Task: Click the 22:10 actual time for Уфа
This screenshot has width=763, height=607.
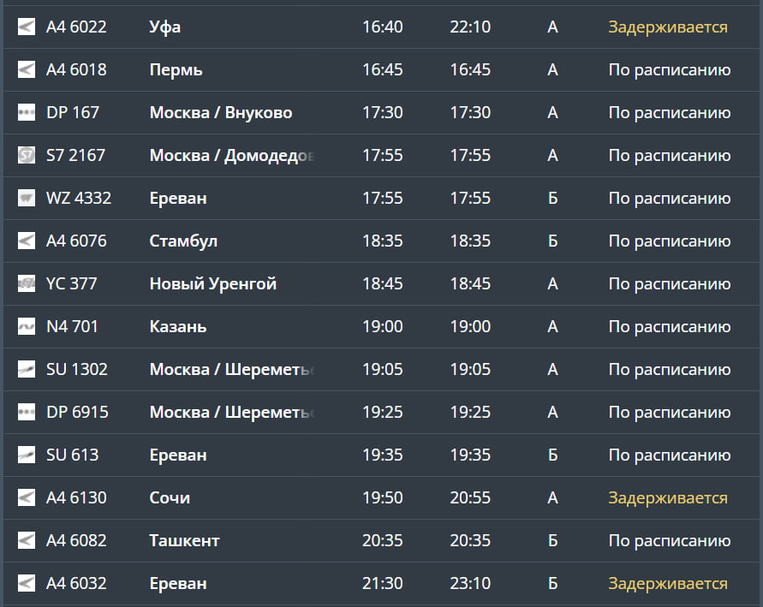Action: coord(470,27)
